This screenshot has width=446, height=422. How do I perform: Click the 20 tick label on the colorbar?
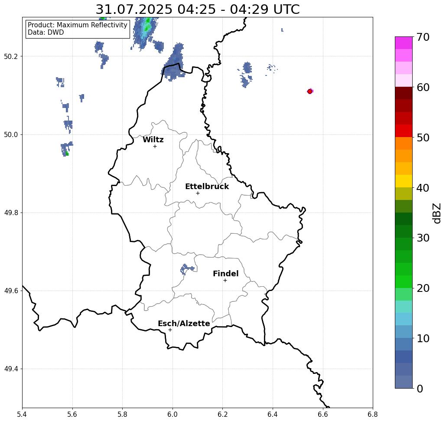point(423,288)
